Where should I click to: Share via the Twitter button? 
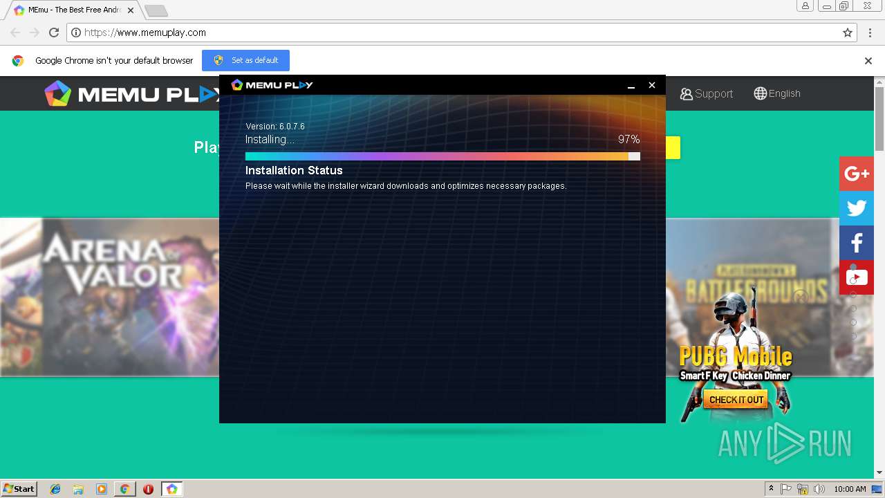coord(857,208)
